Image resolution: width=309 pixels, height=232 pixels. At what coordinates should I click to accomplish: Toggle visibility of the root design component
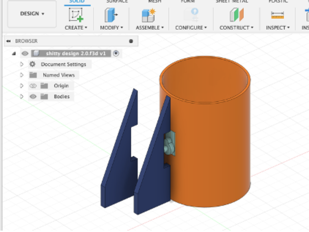[25, 53]
